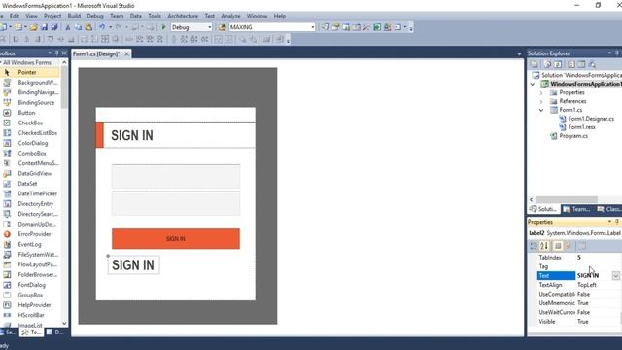Click the Solution Explorer horizontal scrollbar

pyautogui.click(x=567, y=199)
